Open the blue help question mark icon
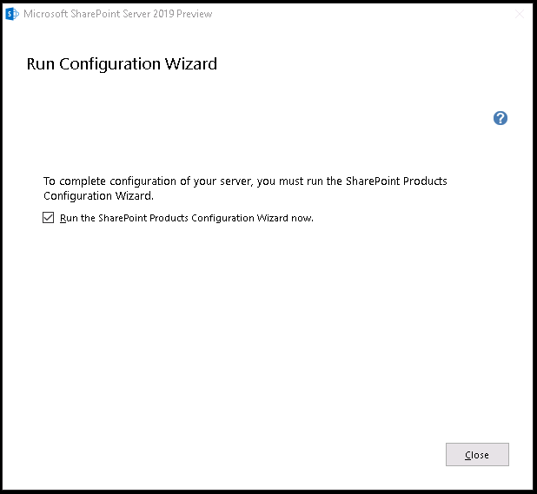Image resolution: width=537 pixels, height=494 pixels. pyautogui.click(x=500, y=118)
